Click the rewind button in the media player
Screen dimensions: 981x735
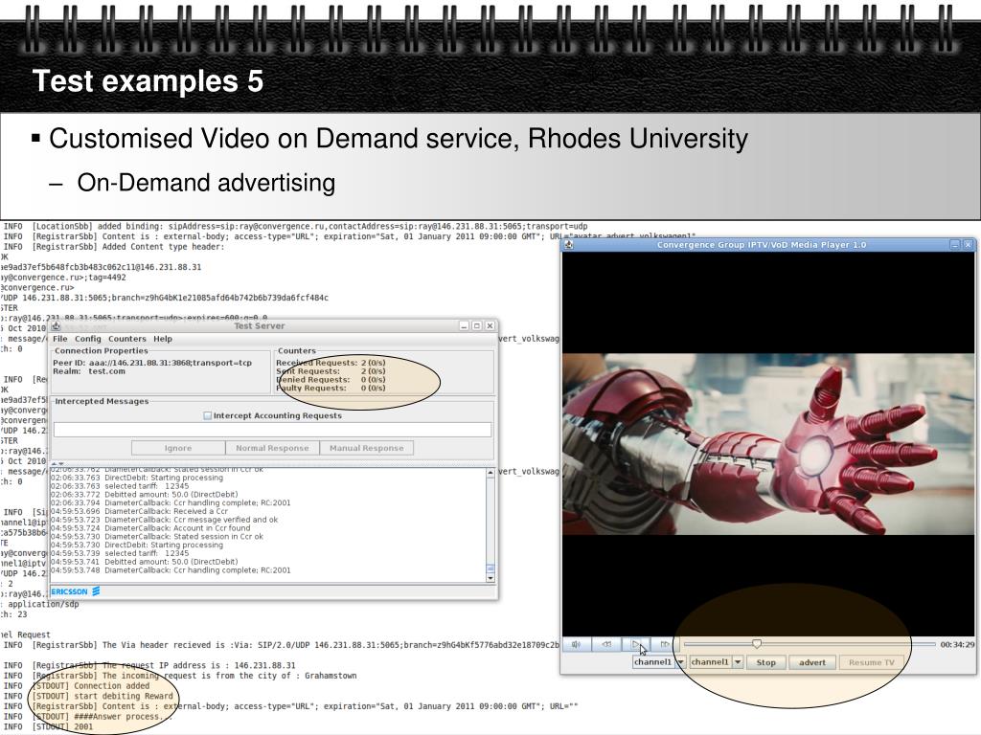606,644
